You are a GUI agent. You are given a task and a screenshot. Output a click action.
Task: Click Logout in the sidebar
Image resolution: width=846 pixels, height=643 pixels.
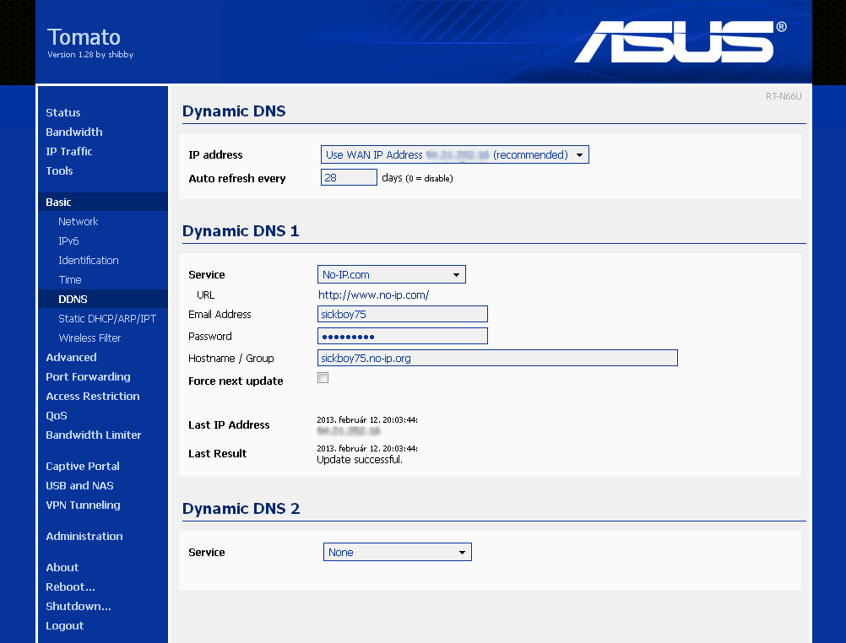click(65, 626)
